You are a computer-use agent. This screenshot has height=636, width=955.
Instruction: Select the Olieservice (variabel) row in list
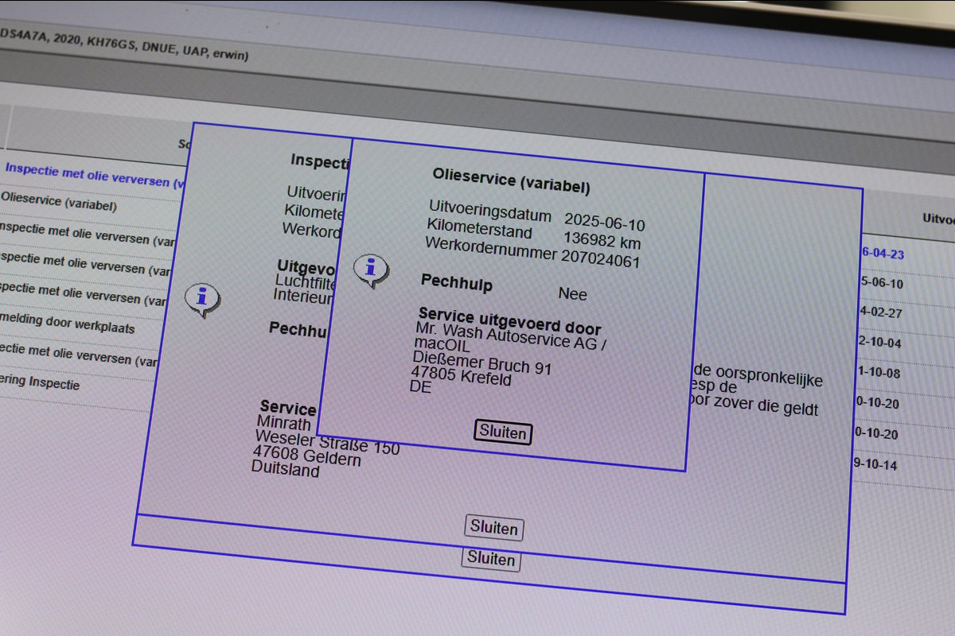[60, 203]
